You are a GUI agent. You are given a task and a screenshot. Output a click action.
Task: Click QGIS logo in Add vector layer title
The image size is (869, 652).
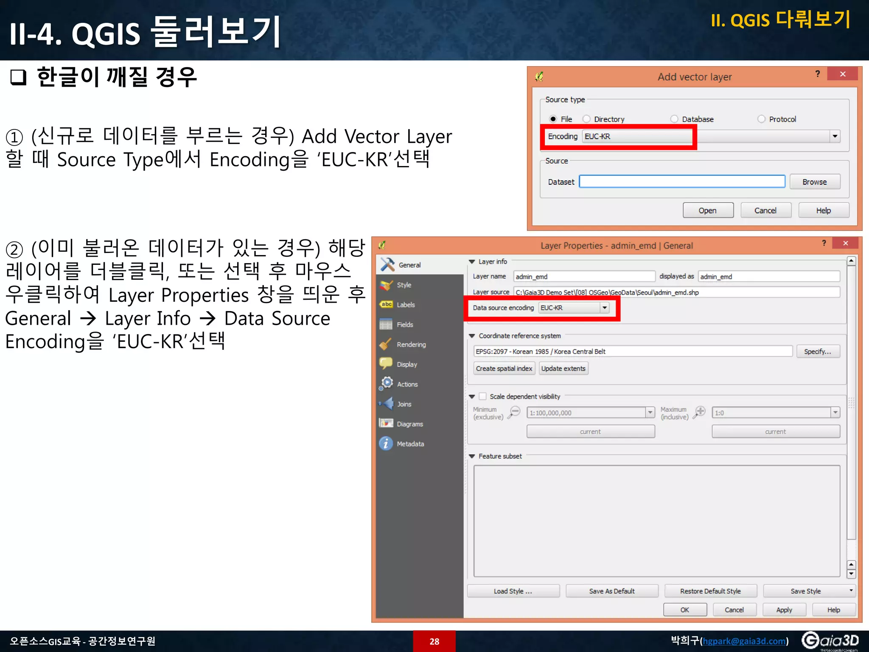(x=539, y=76)
